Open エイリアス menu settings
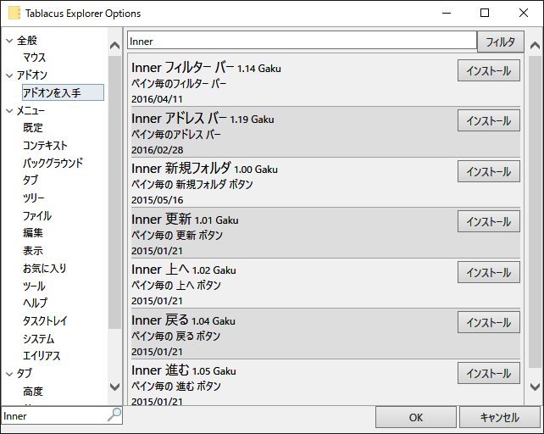Viewport: 544px width, 434px height. pyautogui.click(x=42, y=356)
